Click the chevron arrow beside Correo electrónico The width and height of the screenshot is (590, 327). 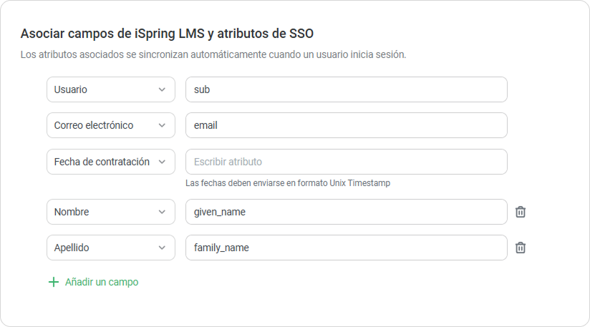[162, 125]
